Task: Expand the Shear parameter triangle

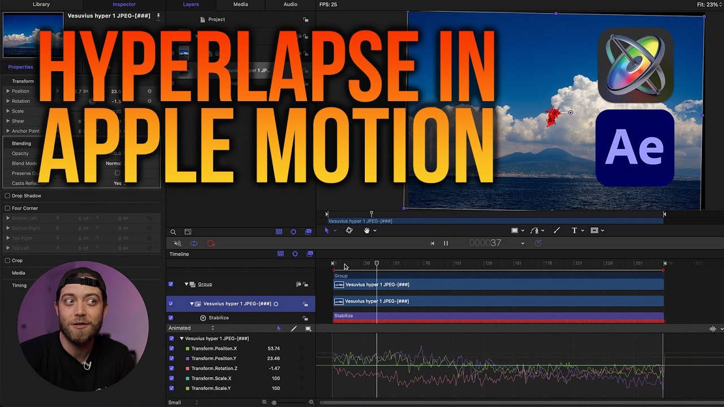Action: tap(8, 121)
